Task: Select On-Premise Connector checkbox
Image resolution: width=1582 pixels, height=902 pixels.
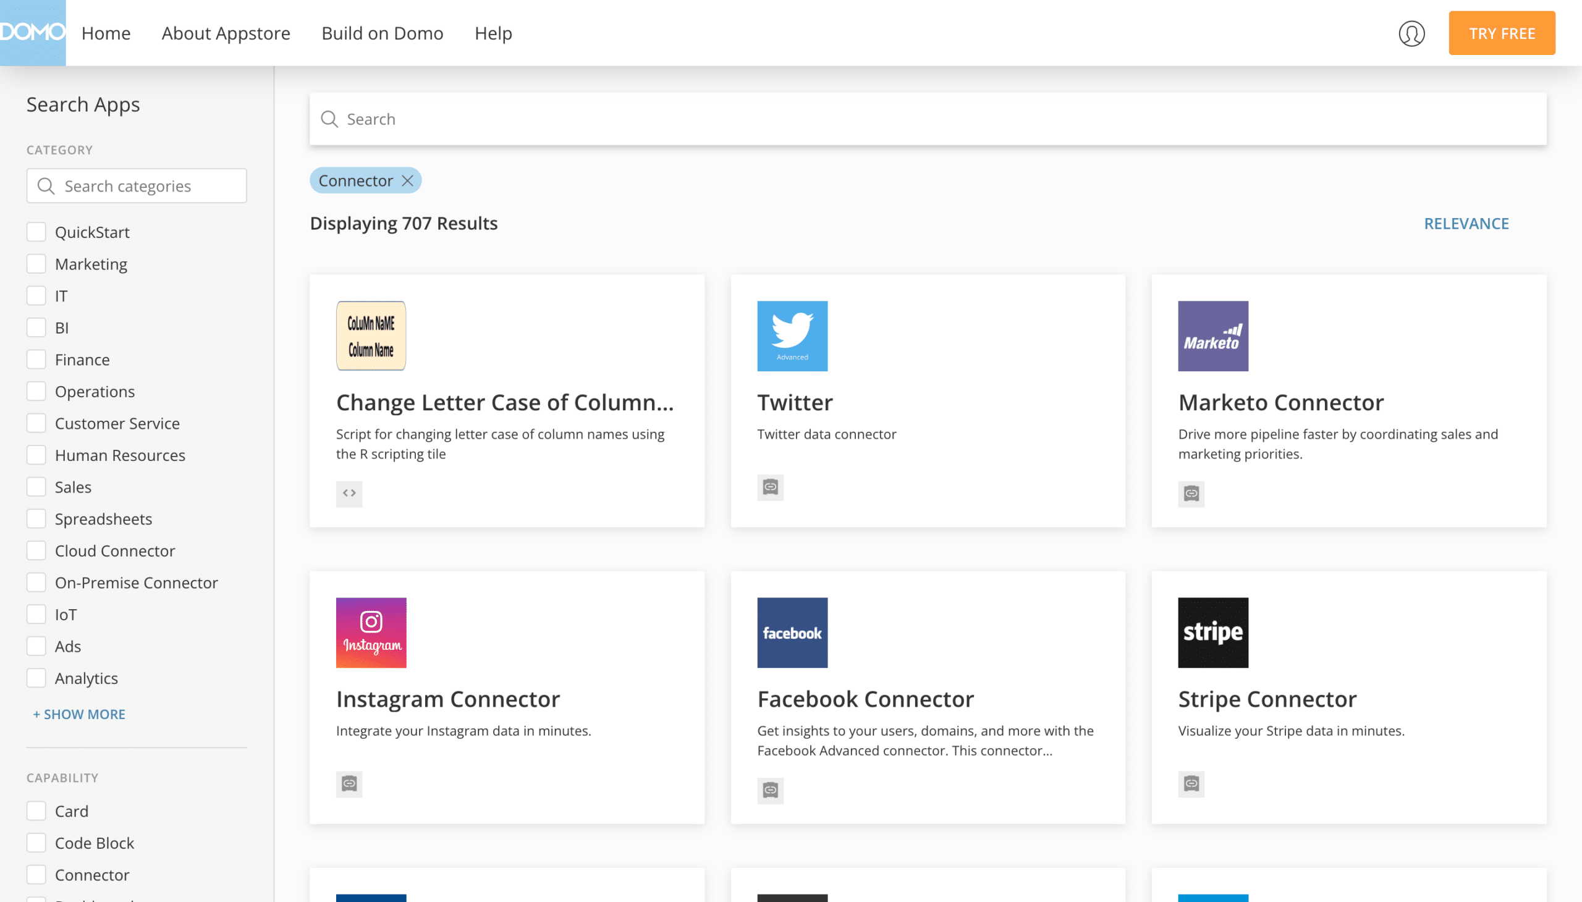Action: 36,583
